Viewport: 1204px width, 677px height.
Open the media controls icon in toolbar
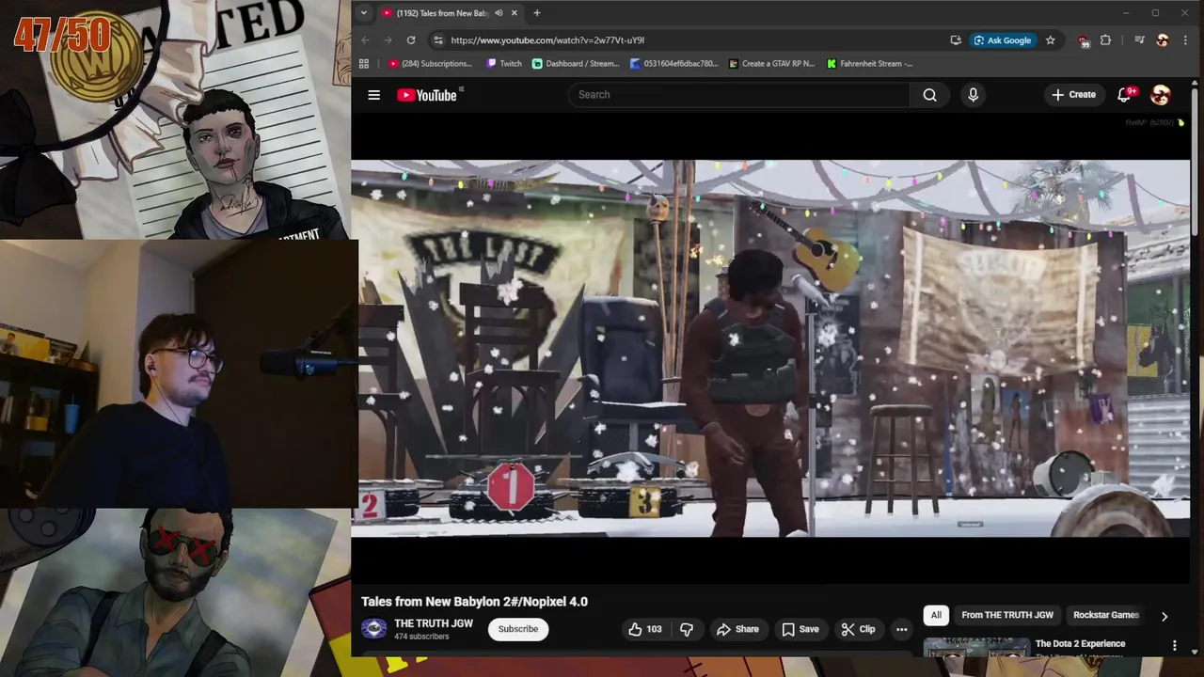click(x=1139, y=40)
